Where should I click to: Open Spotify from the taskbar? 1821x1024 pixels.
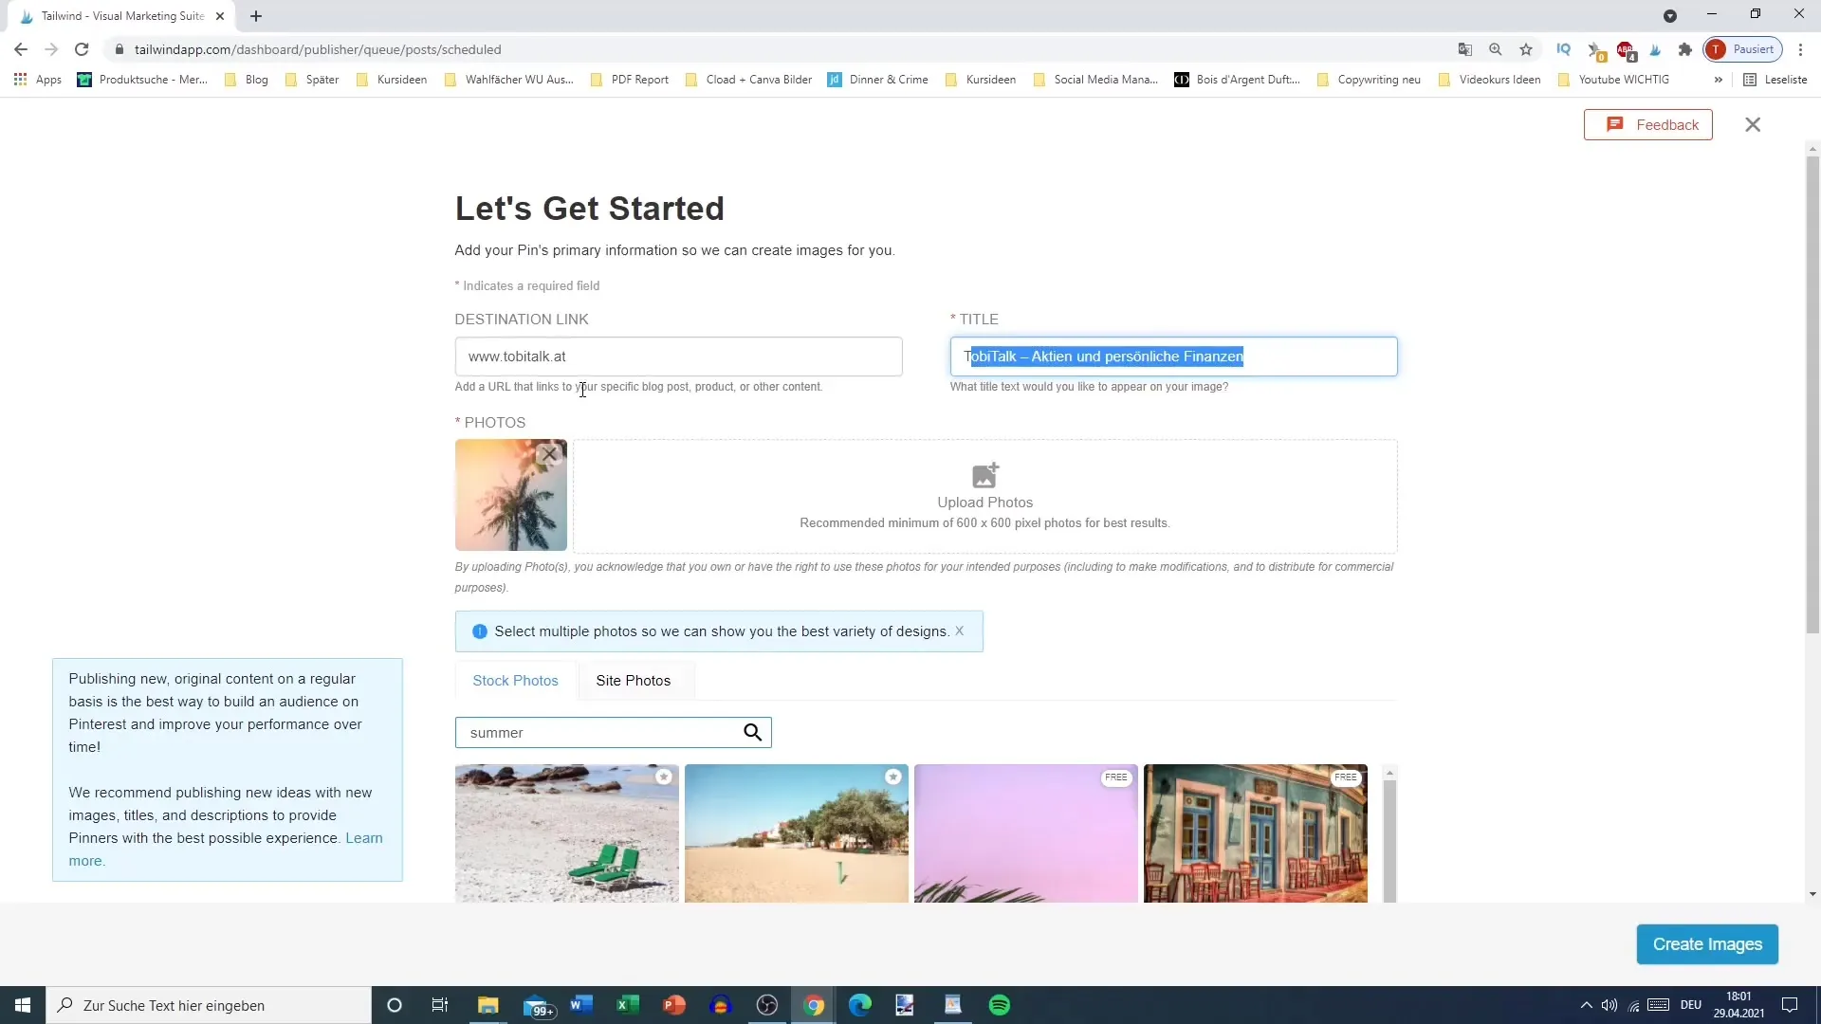pos(1000,1005)
